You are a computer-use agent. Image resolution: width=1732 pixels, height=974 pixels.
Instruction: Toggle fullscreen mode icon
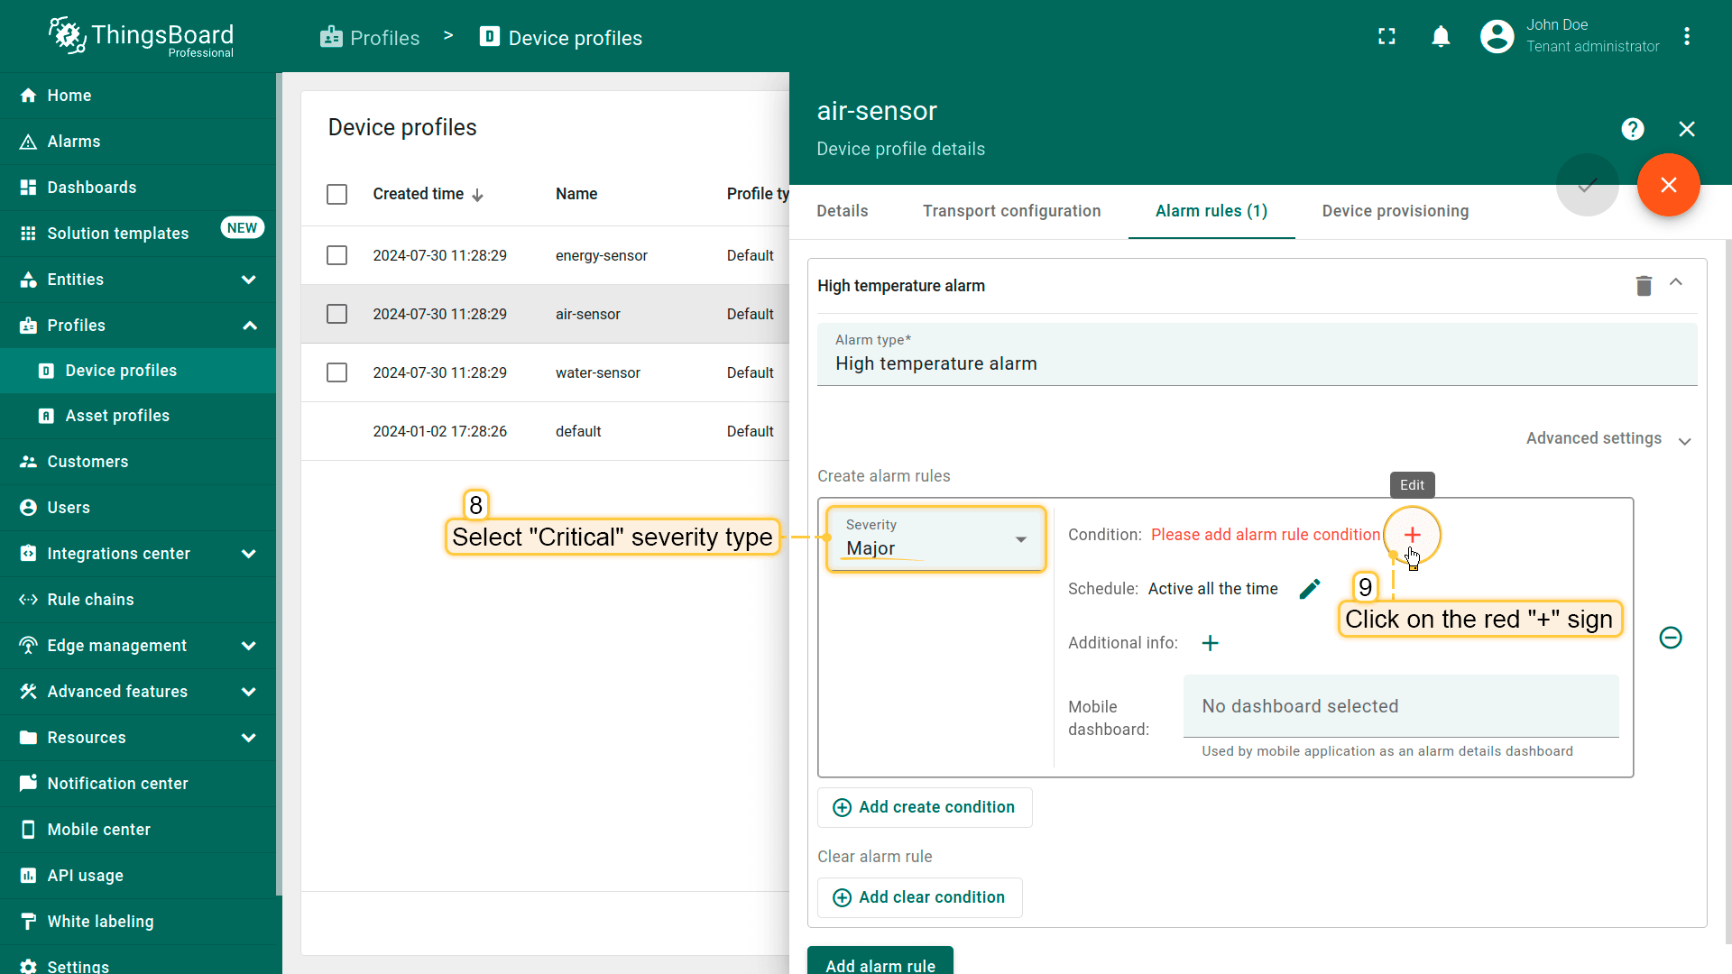tap(1387, 37)
